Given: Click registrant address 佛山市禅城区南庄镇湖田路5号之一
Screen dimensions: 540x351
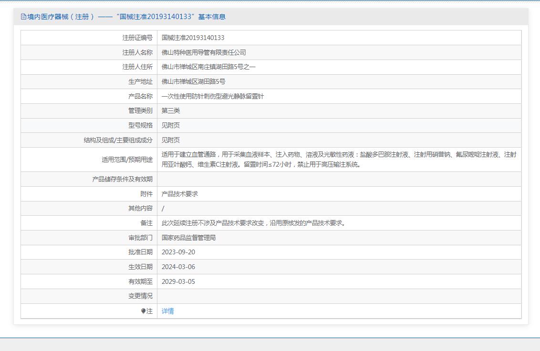Looking at the screenshot, I should tap(208, 67).
